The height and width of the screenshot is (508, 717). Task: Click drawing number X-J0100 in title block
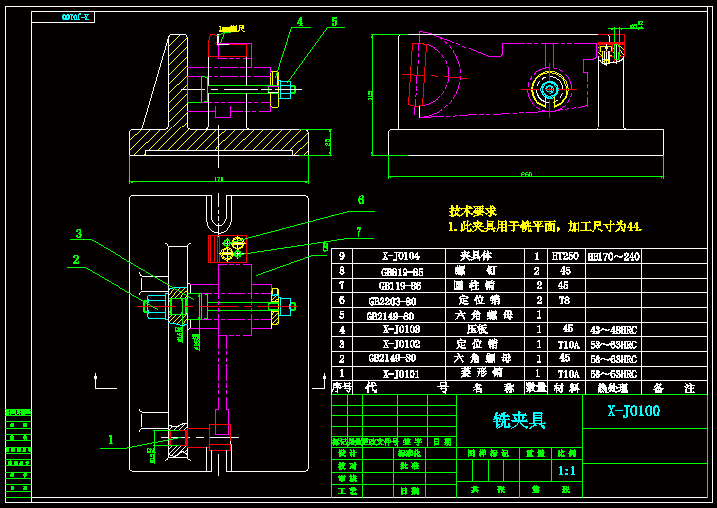633,411
